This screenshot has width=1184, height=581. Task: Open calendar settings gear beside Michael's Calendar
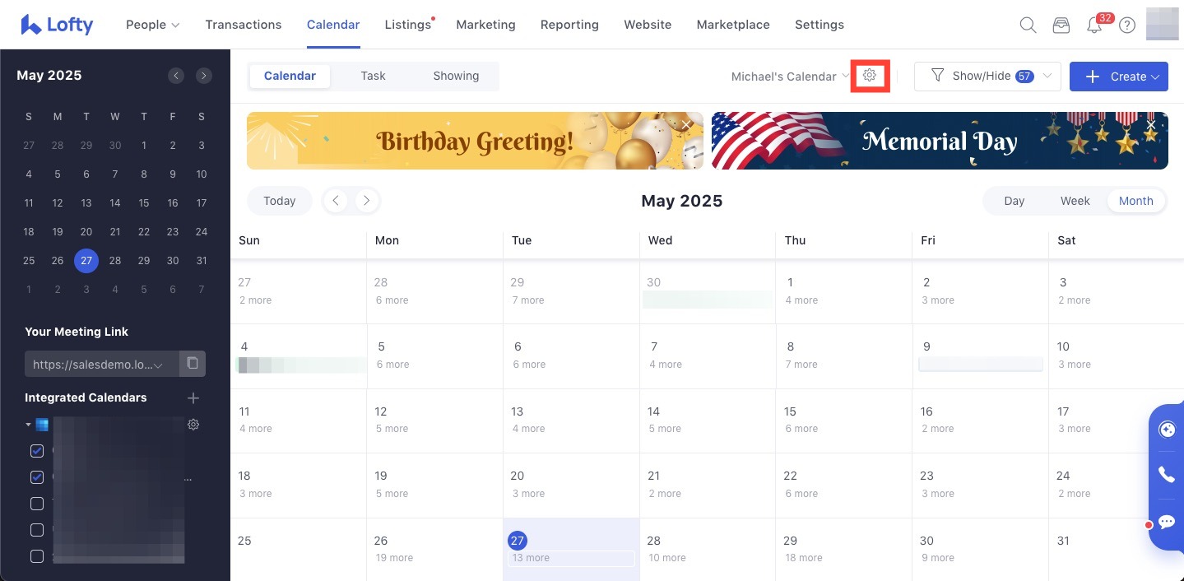(870, 76)
